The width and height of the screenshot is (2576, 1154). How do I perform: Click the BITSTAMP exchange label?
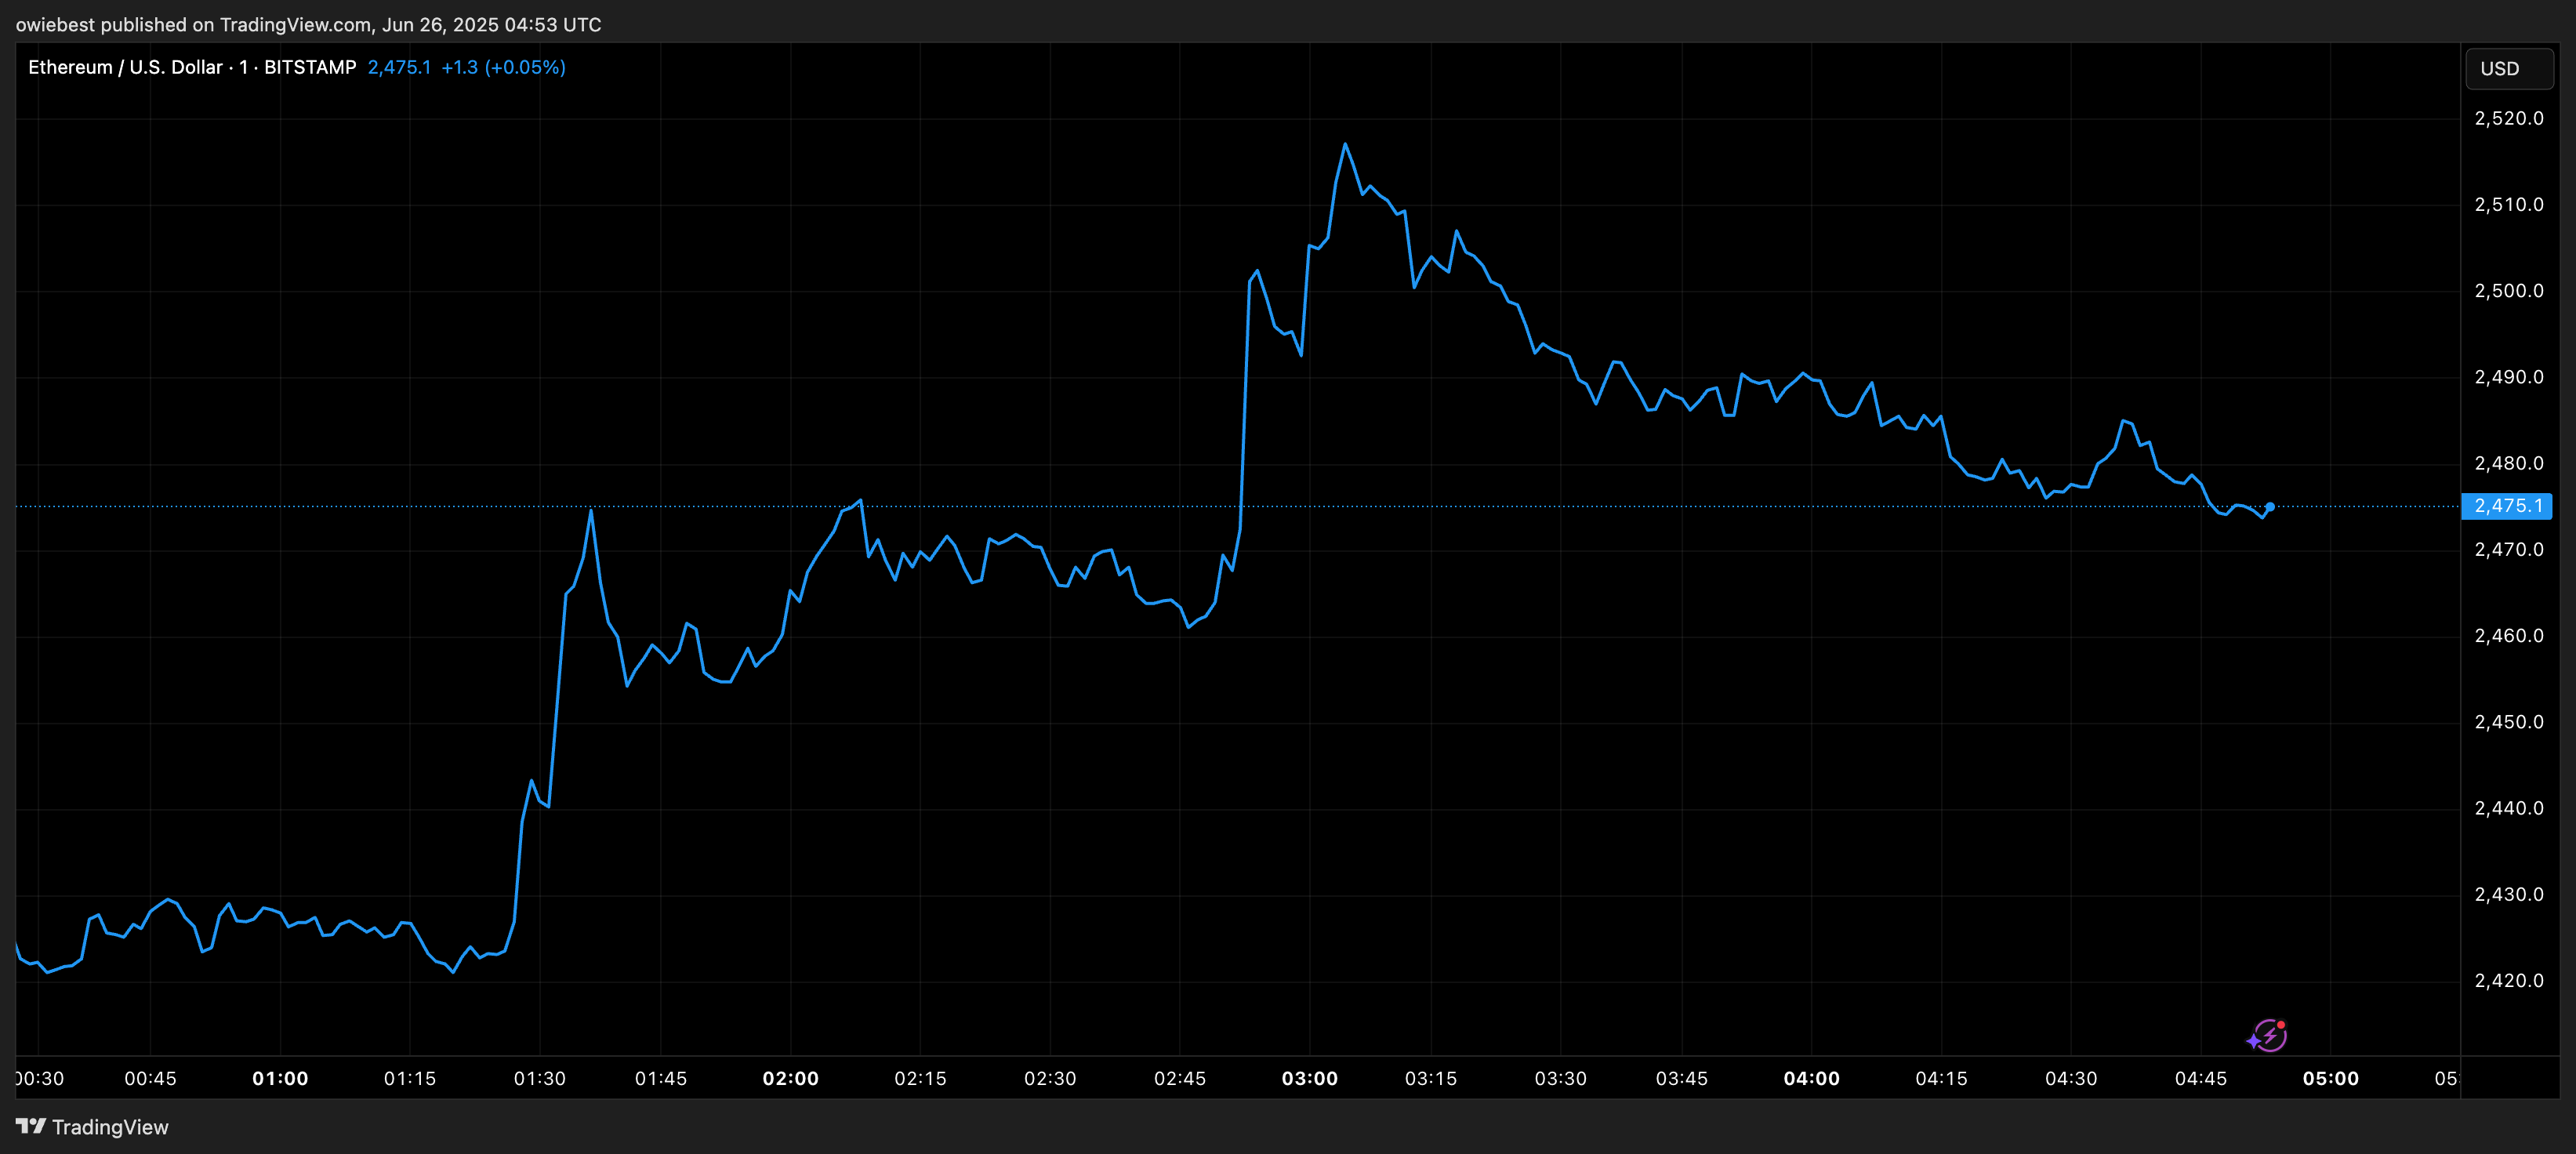pos(310,67)
